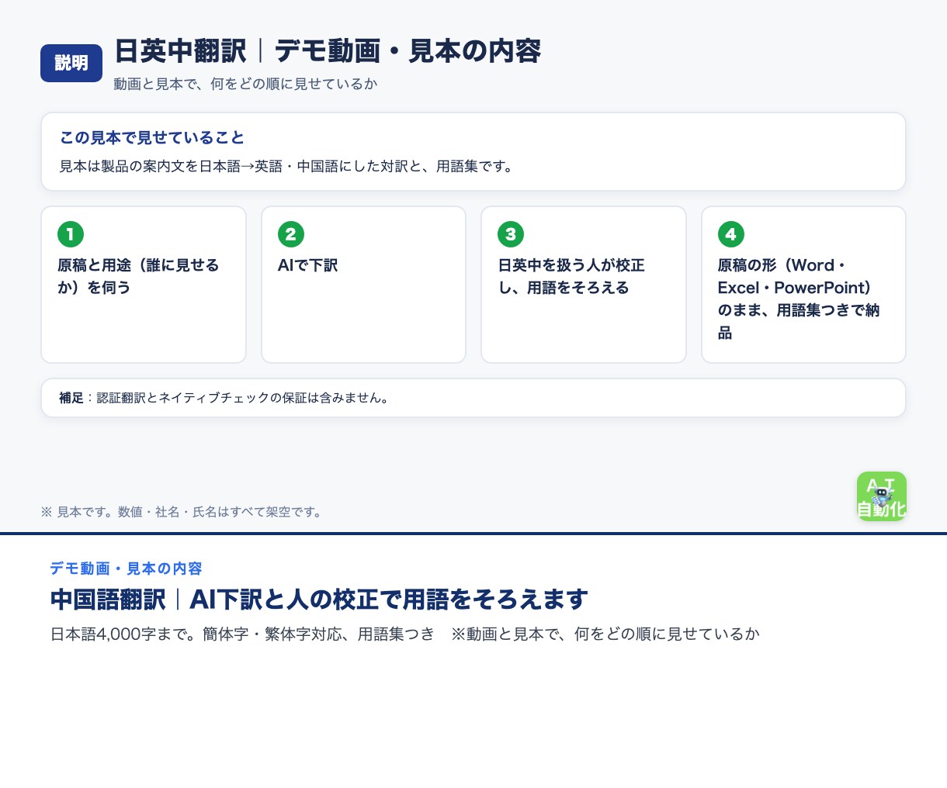Viewport: 947px width, 788px height.
Task: Select the 原稿と用途を伺う step card text
Action: click(x=139, y=276)
